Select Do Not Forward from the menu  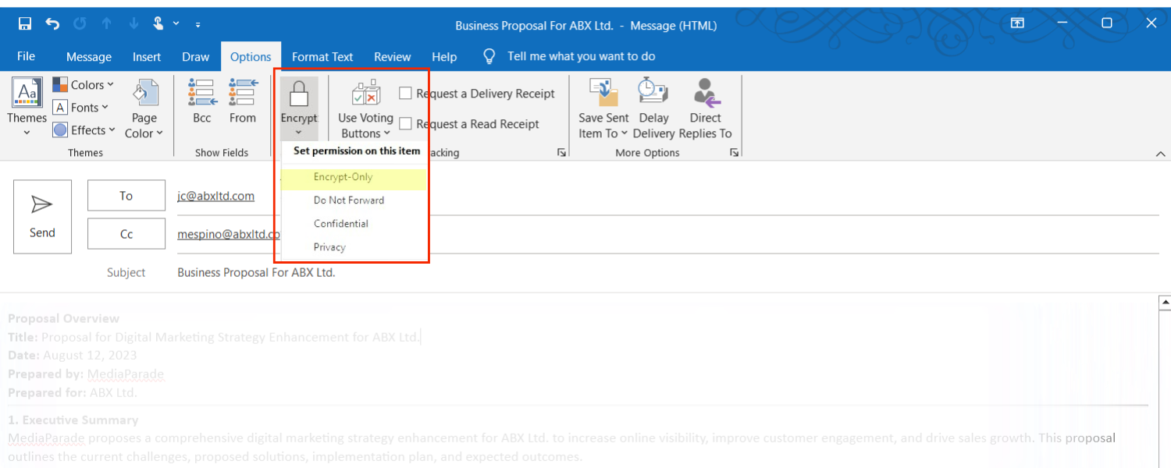click(349, 200)
